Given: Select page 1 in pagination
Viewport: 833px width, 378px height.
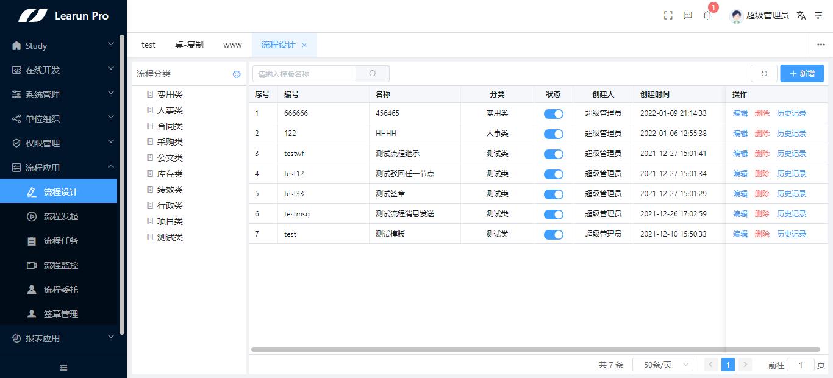Looking at the screenshot, I should (728, 364).
